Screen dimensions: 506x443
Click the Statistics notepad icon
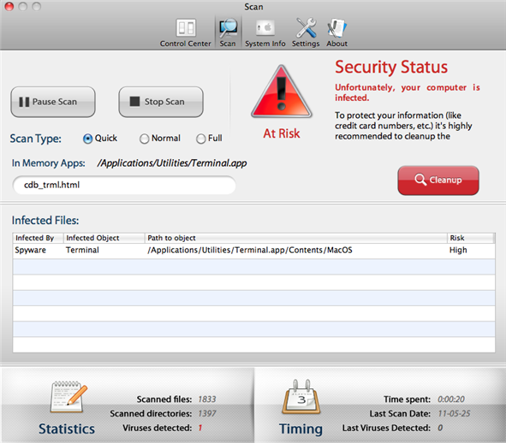click(68, 397)
